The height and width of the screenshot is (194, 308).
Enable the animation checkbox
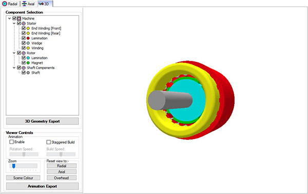point(12,142)
